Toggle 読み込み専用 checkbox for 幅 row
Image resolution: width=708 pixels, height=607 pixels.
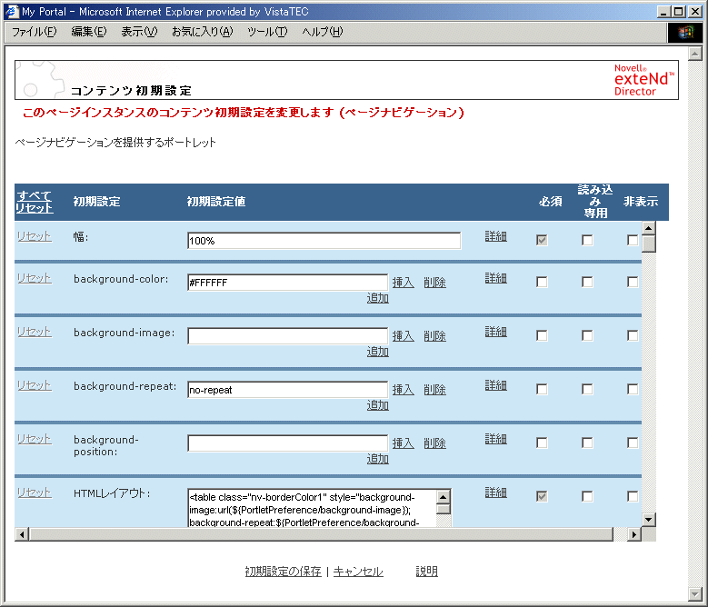click(x=587, y=240)
